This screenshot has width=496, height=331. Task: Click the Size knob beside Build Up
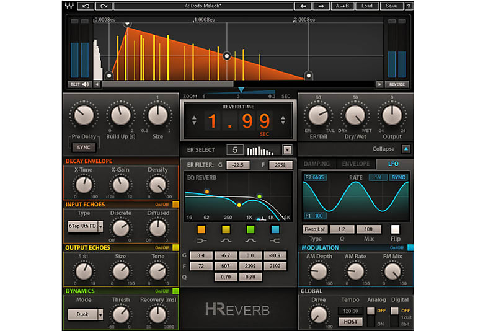point(157,115)
